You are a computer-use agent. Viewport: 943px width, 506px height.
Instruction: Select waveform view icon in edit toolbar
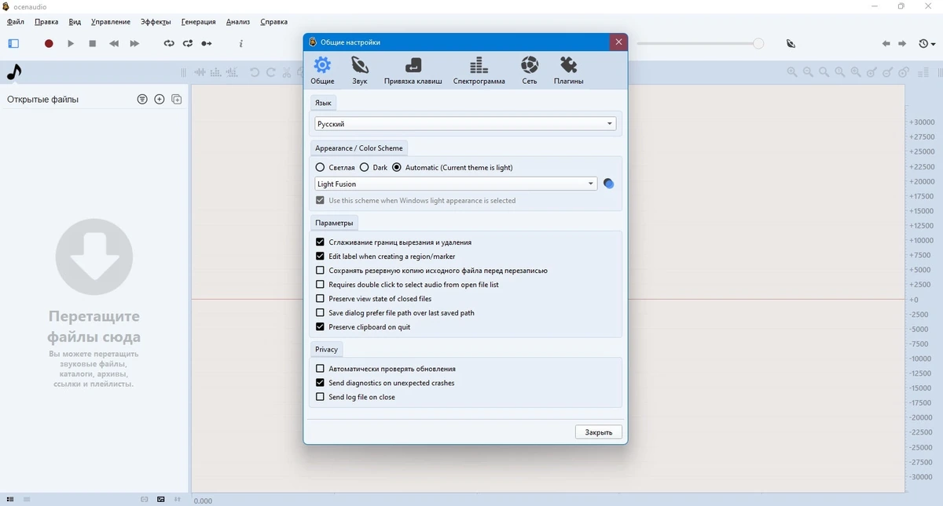[200, 72]
